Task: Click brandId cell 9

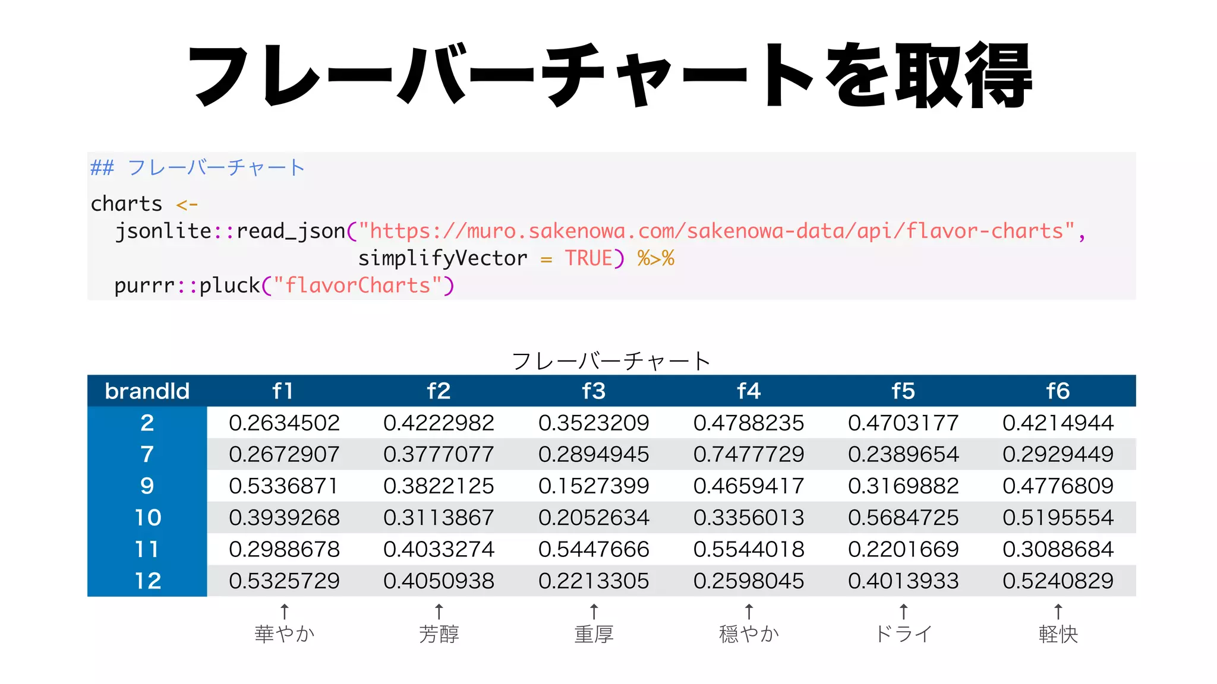Action: point(147,486)
